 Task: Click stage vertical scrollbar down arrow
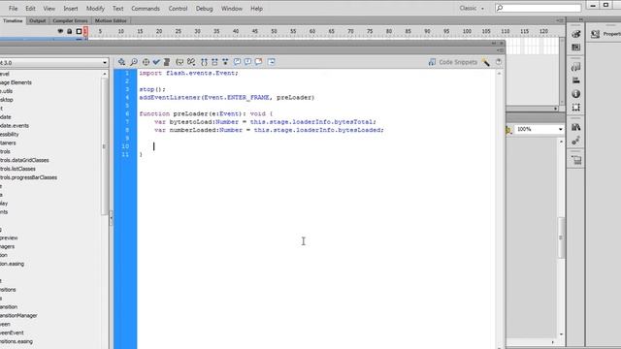pos(561,334)
